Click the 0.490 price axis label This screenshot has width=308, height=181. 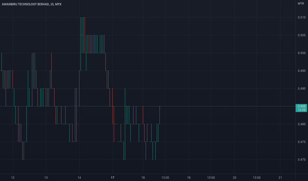coord(301,89)
